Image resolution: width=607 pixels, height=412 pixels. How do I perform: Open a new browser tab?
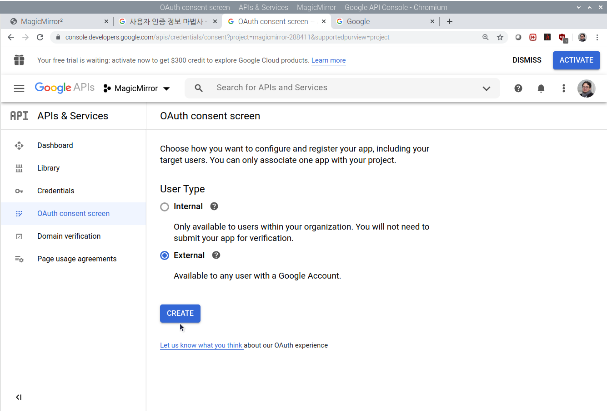pos(450,21)
